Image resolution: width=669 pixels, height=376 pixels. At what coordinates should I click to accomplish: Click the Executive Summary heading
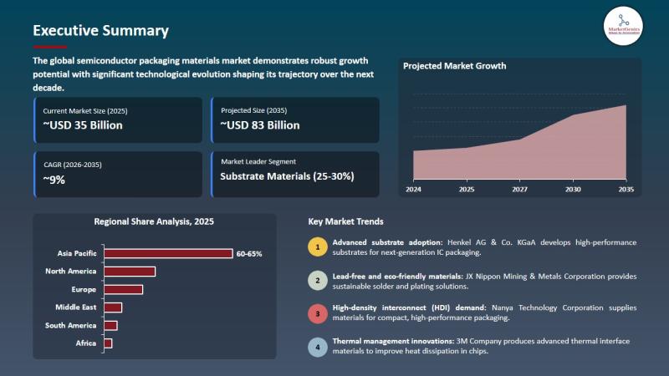(100, 31)
